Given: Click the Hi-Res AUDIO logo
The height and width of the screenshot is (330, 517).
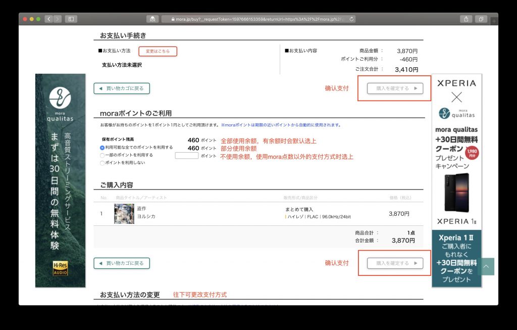Looking at the screenshot, I should point(61,268).
